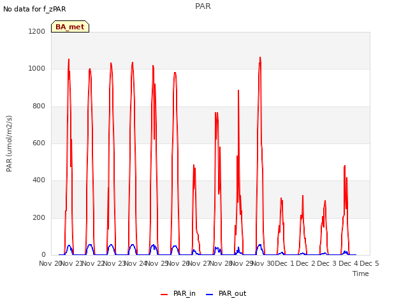
Task: Click the red PAR_in legend line swatch
Action: pyautogui.click(x=164, y=295)
